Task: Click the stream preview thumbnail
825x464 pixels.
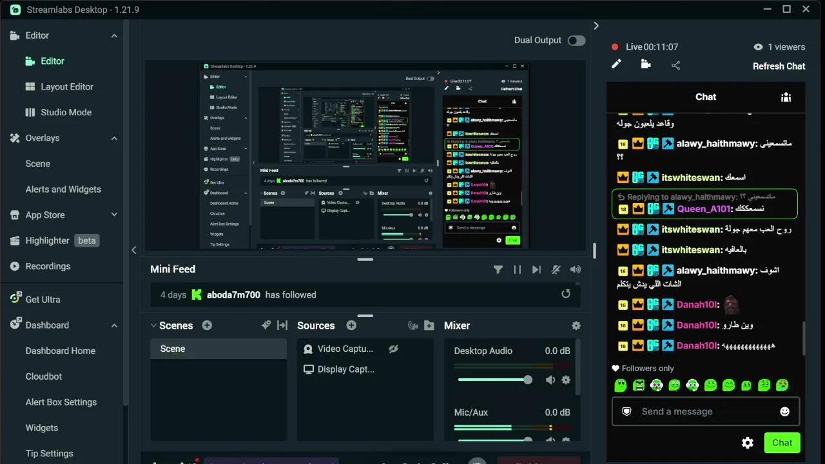Action: point(365,155)
